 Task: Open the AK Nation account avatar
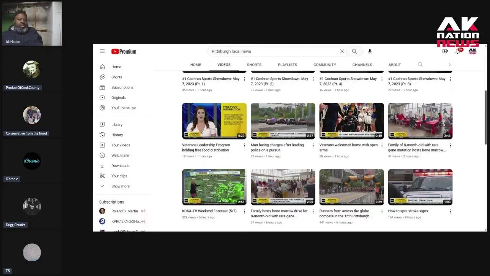472,51
